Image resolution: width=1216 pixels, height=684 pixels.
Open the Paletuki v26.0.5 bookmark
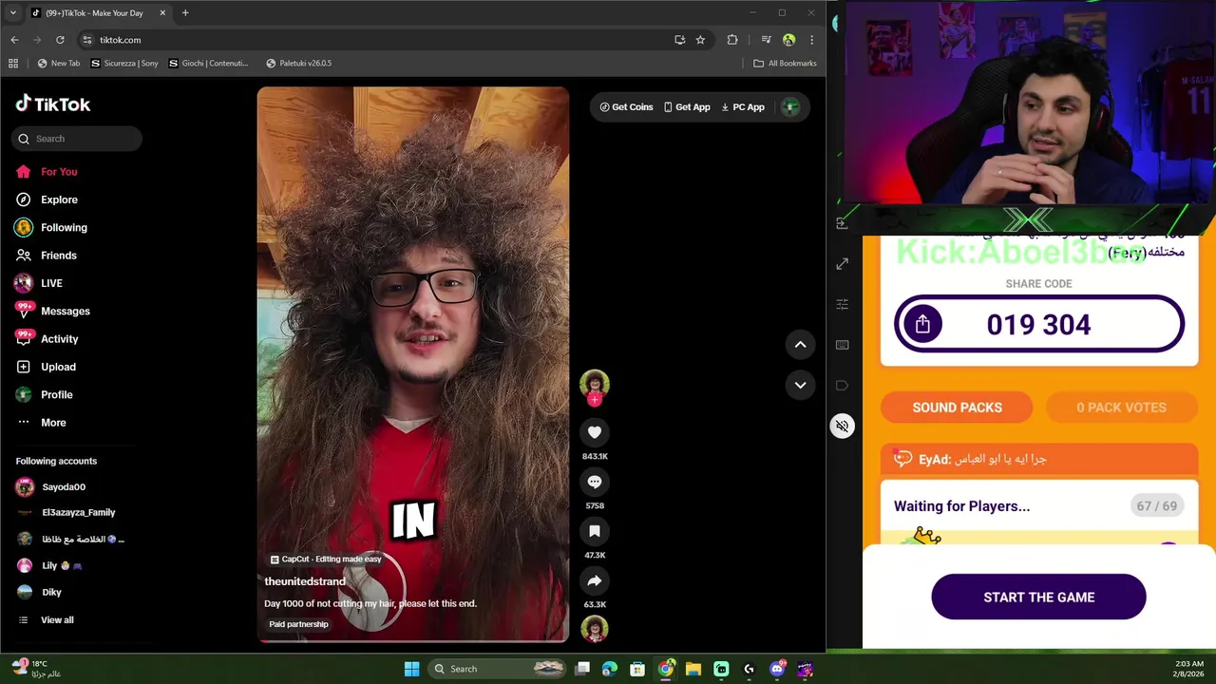(x=299, y=64)
